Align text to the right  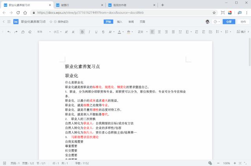[x=166, y=32]
